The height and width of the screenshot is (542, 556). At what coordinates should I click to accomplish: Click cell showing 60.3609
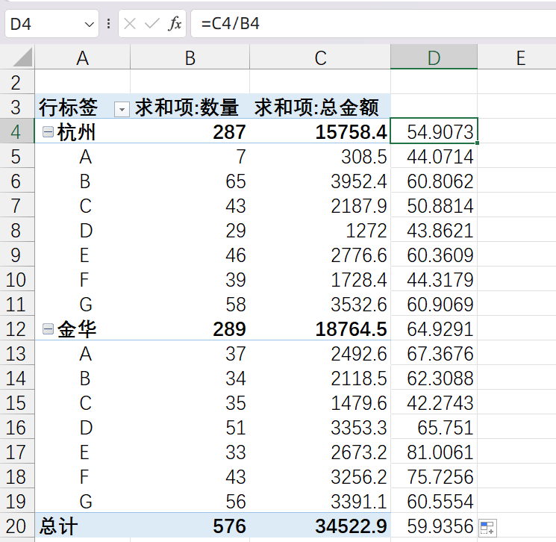click(x=434, y=255)
